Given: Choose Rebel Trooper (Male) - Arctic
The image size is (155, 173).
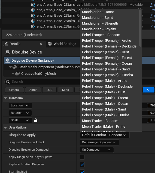Looking at the screenshot, I should (x=105, y=81).
